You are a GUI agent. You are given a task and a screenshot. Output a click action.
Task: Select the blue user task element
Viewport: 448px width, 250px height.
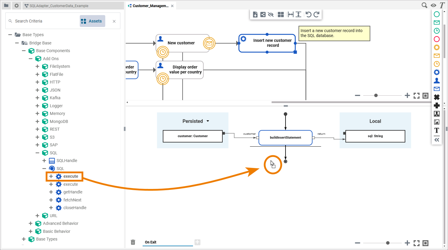tap(437, 81)
